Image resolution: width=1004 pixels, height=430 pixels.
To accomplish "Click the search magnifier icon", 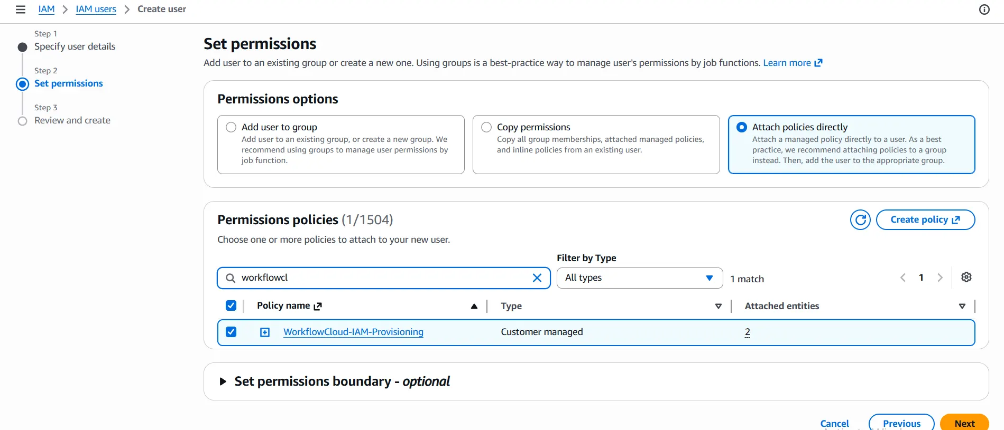I will pos(231,278).
